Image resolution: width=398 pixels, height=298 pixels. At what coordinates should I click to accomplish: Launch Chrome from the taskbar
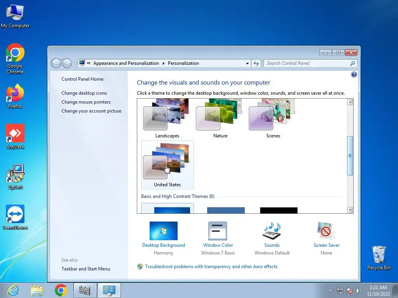[61, 290]
